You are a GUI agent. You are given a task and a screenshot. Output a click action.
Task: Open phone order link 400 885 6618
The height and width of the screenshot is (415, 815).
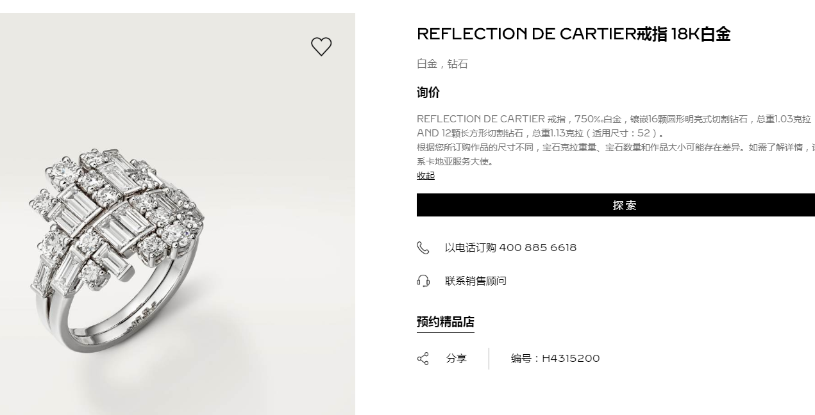click(x=510, y=247)
